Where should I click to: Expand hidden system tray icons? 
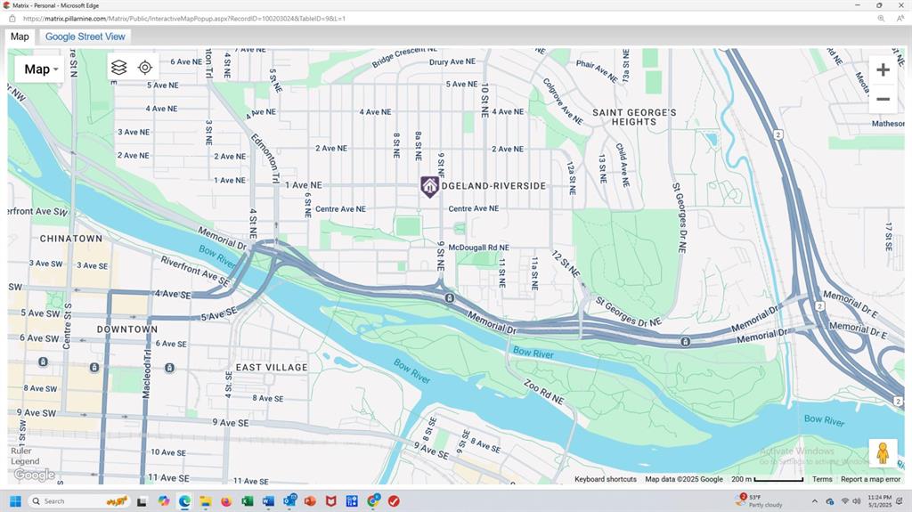click(x=814, y=501)
